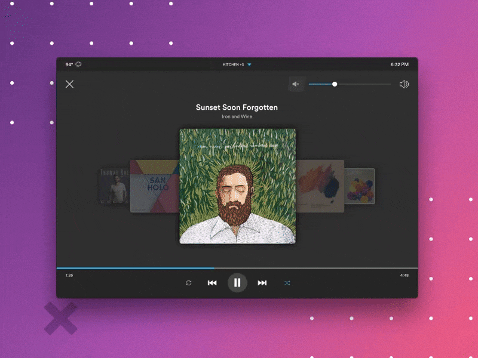This screenshot has height=358, width=478.
Task: Toggle the mute button next to the volume slider
Action: [x=296, y=84]
